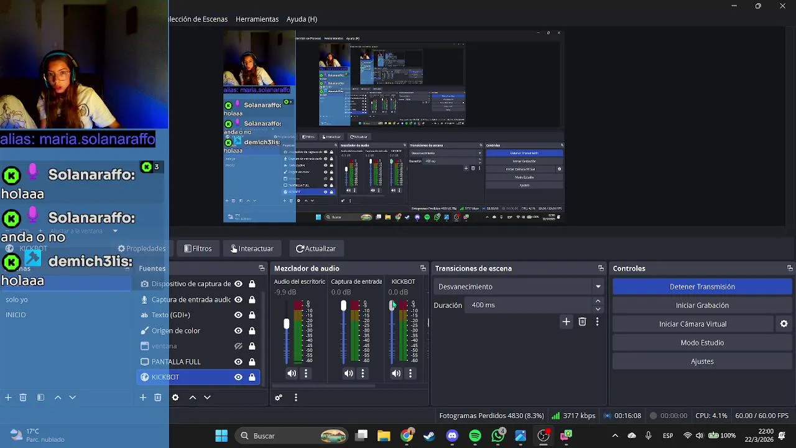The width and height of the screenshot is (796, 448).
Task: Hide the Dispositivo de captura source
Action: tap(238, 284)
